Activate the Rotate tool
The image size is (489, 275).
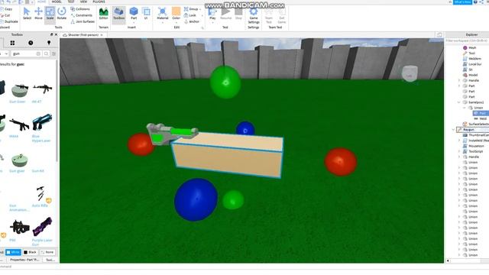[62, 14]
